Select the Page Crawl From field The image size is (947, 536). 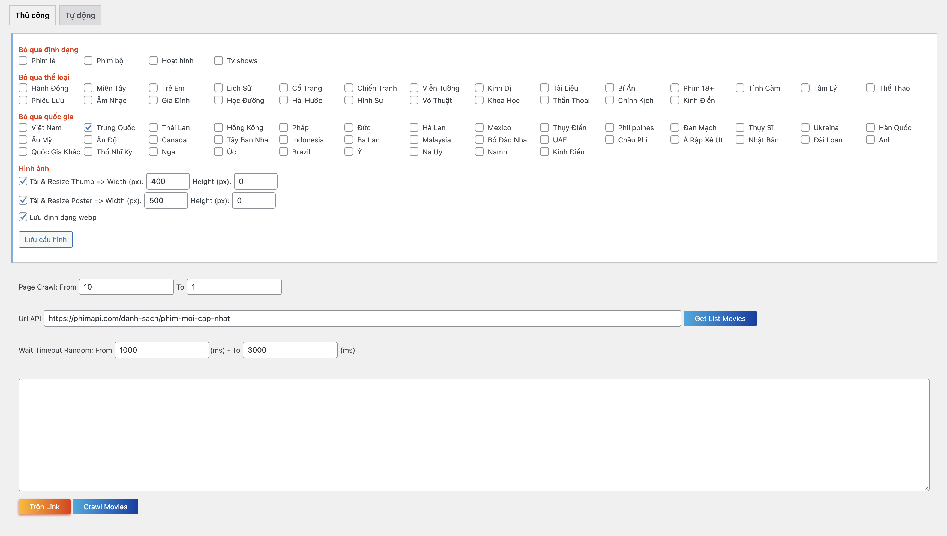[126, 287]
